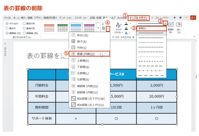The height and width of the screenshot is (136, 199).
Task: Apply the green table style thumbnail
Action: 63,28
